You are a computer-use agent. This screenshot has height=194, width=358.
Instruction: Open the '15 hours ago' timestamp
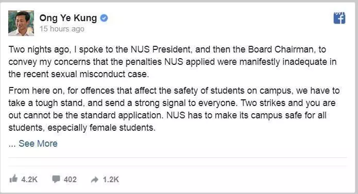coord(62,29)
